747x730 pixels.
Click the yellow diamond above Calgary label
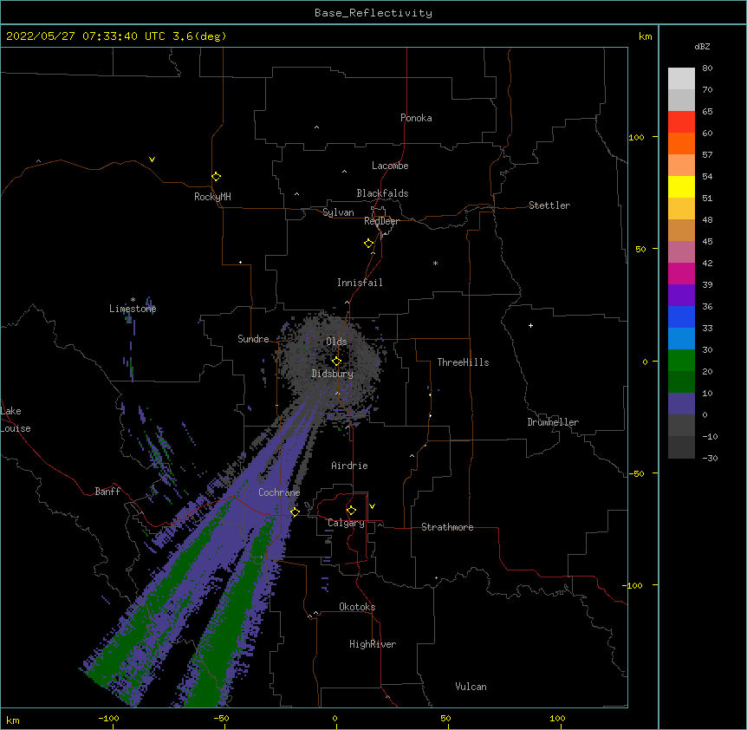click(x=351, y=511)
